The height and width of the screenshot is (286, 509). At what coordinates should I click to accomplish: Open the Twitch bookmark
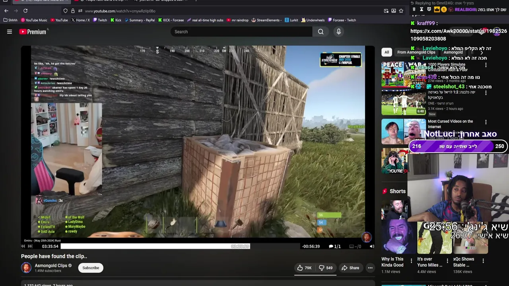coord(100,20)
